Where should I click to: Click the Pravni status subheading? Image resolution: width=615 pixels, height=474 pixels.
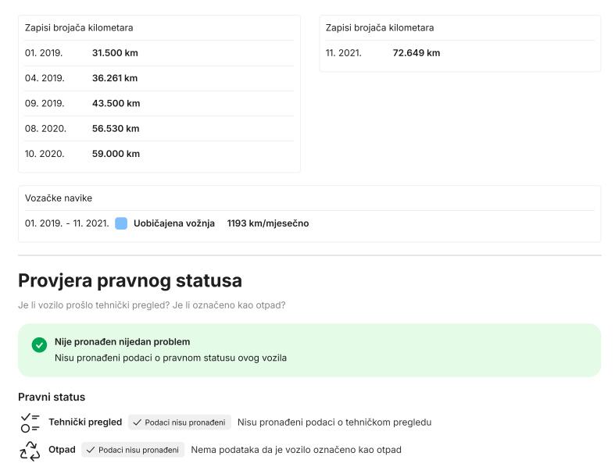point(52,397)
